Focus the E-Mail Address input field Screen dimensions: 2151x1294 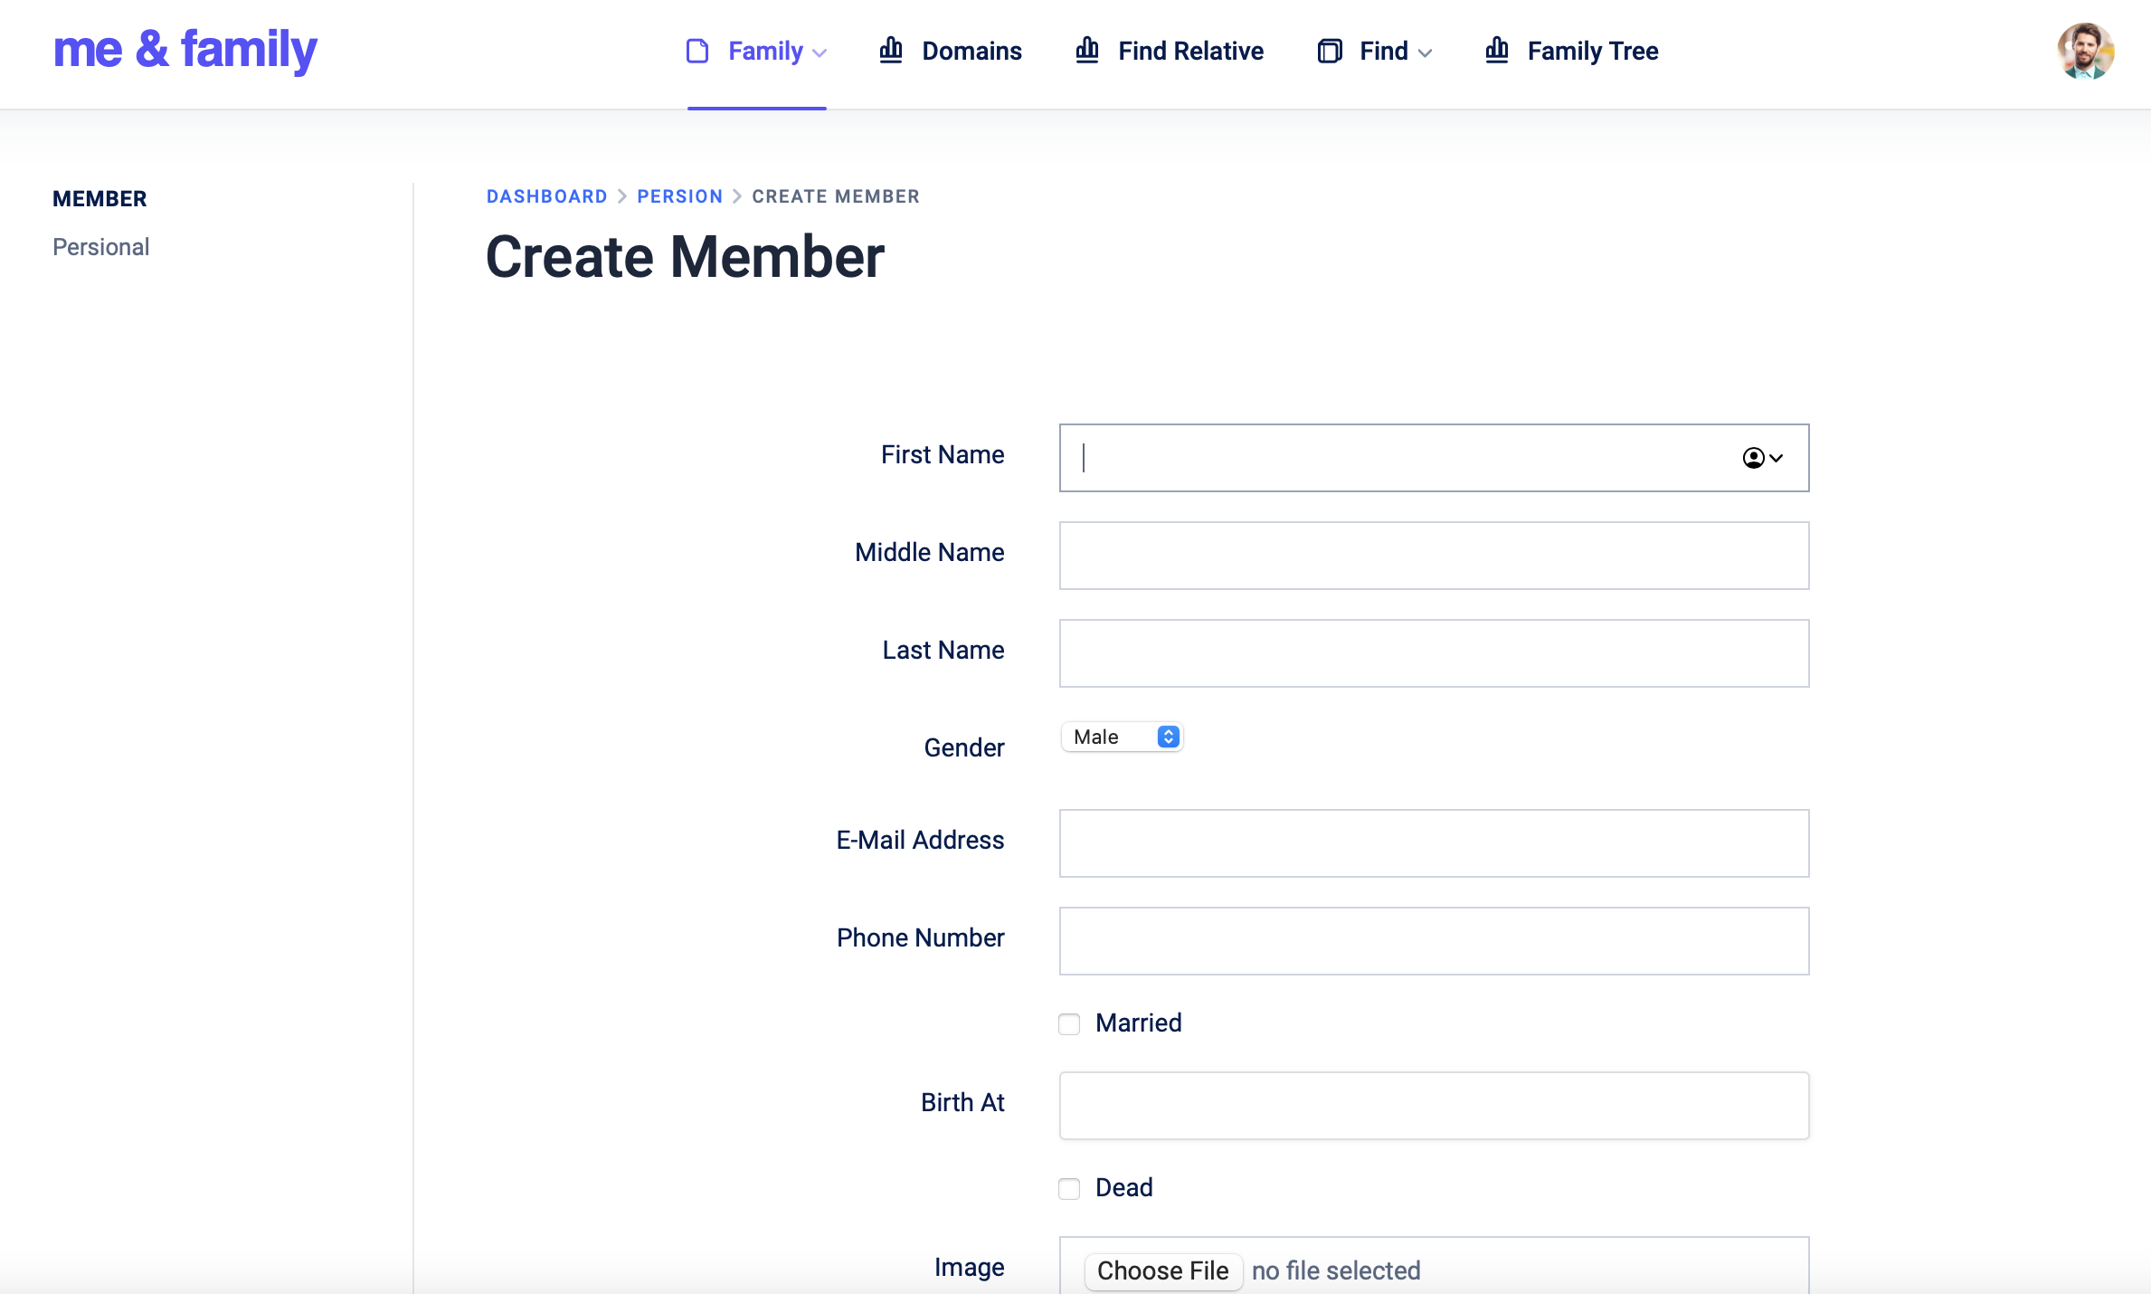(x=1434, y=843)
